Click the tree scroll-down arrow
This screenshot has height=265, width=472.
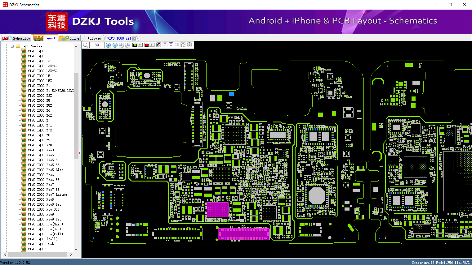pos(76,249)
